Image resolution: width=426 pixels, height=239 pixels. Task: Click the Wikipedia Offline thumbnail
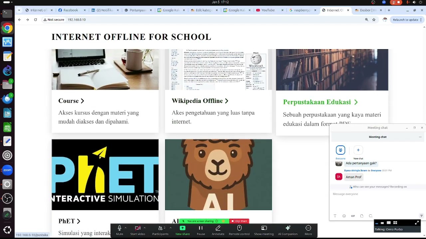point(218,69)
